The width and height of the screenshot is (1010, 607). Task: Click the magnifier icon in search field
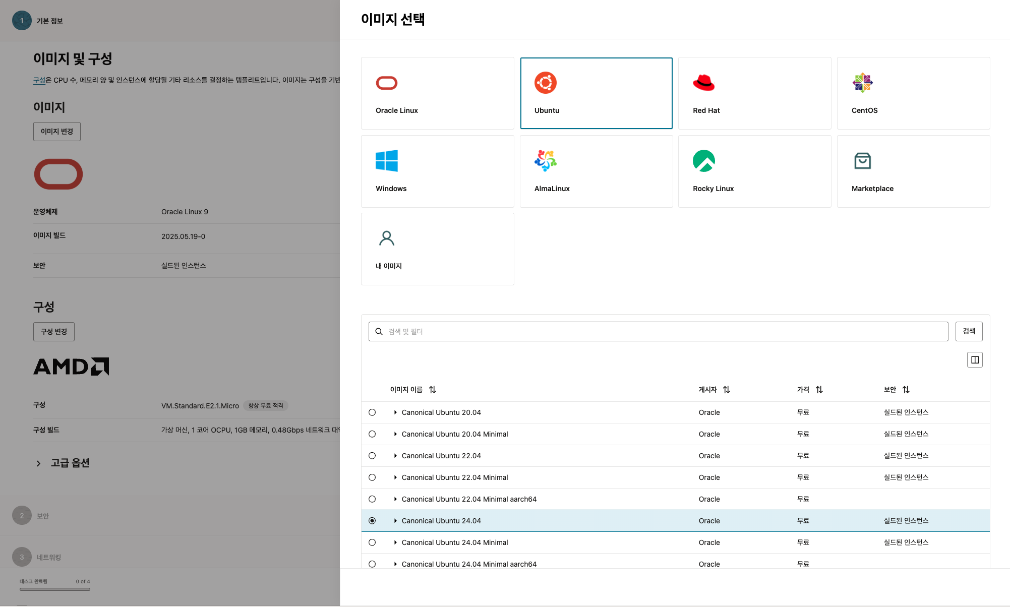(379, 332)
